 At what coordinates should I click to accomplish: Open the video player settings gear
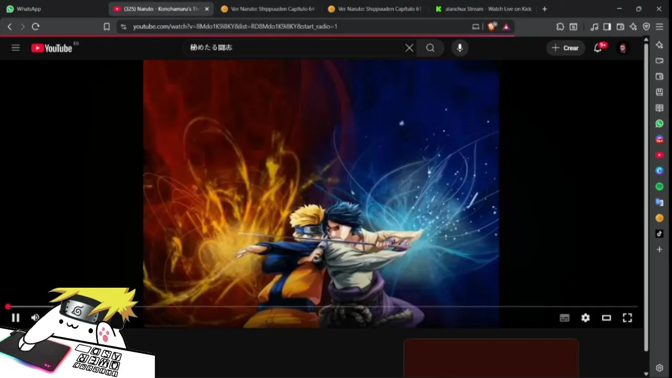click(585, 318)
